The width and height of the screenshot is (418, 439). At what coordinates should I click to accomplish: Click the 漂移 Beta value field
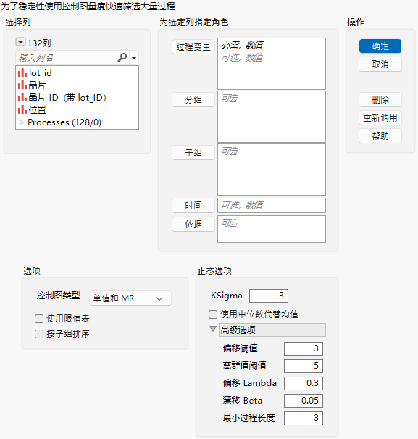pyautogui.click(x=304, y=401)
